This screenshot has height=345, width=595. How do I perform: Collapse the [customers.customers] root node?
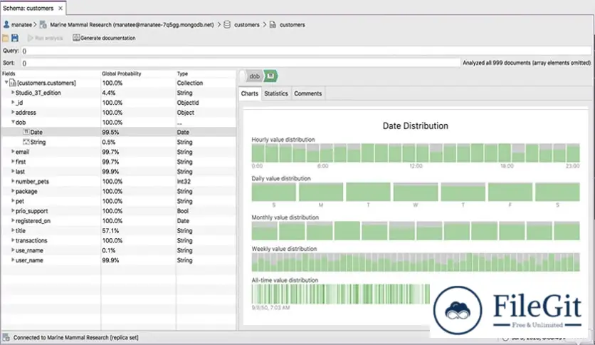6,83
